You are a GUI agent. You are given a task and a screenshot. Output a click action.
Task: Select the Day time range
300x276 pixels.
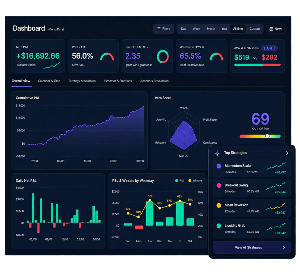pyautogui.click(x=184, y=29)
